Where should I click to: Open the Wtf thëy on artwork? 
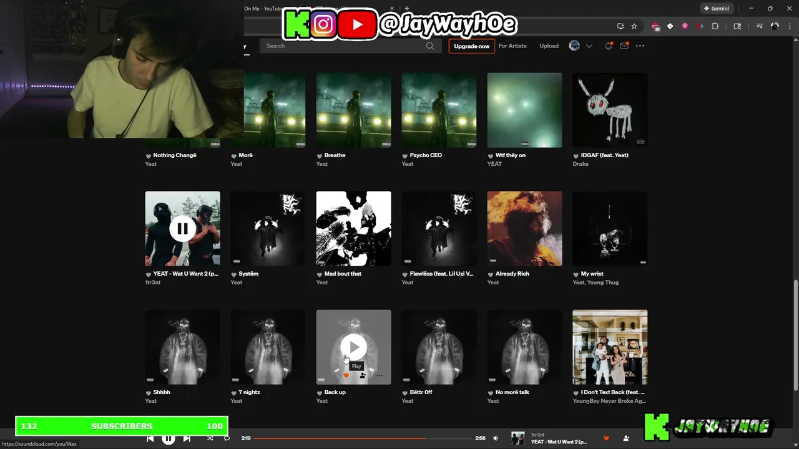click(524, 110)
